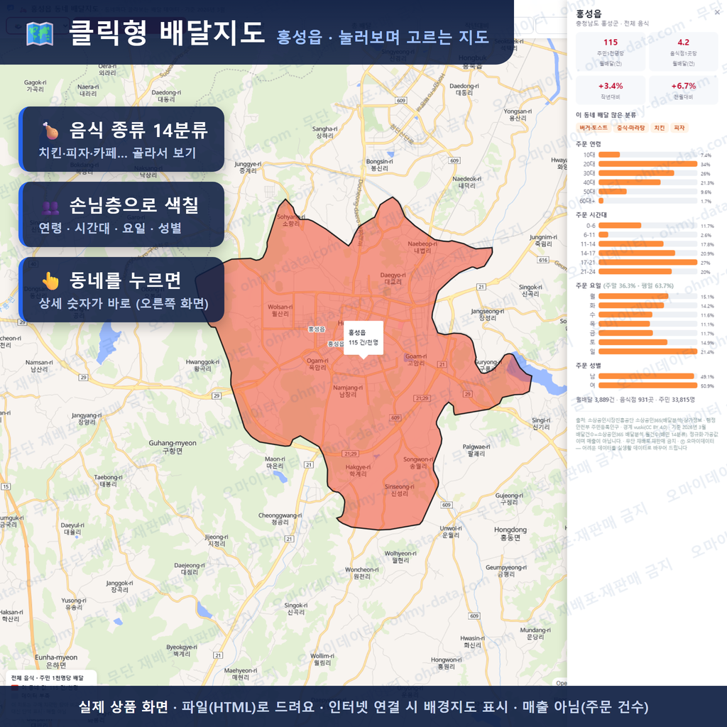Click the 주말 36.3% · 평일 63.7% summary
The width and height of the screenshot is (727, 727).
[x=638, y=285]
